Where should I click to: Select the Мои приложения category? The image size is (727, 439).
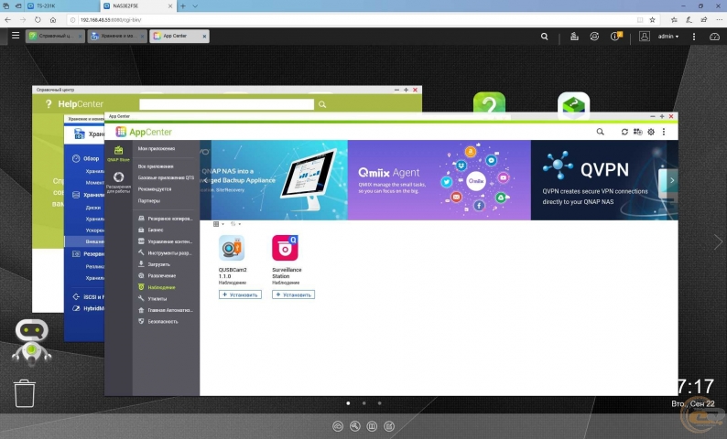pos(157,149)
